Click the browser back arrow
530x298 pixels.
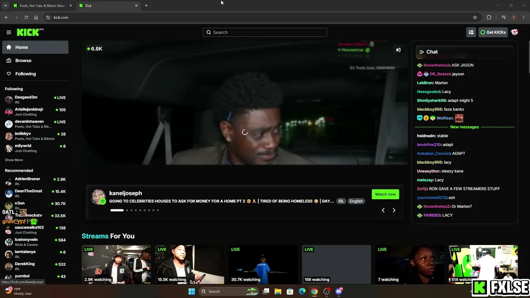point(6,17)
